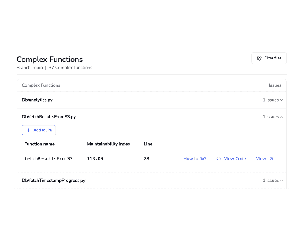Screen dimensions: 303x237
Task: Click View to open the function externally
Action: pos(261,159)
